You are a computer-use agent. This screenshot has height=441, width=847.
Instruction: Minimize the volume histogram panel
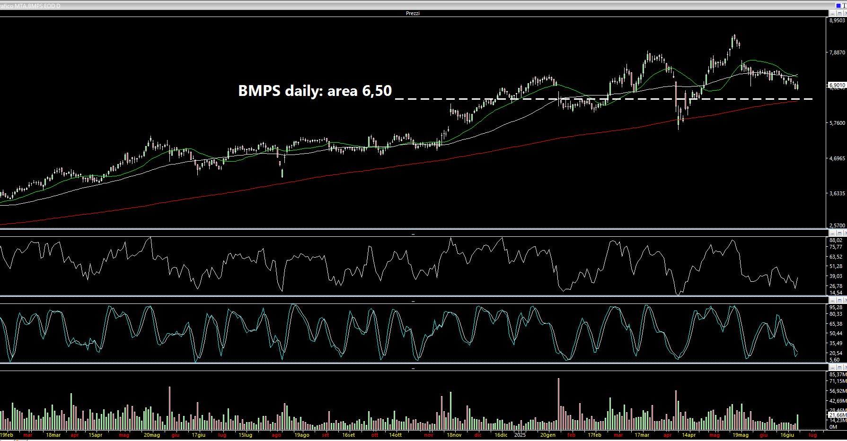tap(833, 367)
